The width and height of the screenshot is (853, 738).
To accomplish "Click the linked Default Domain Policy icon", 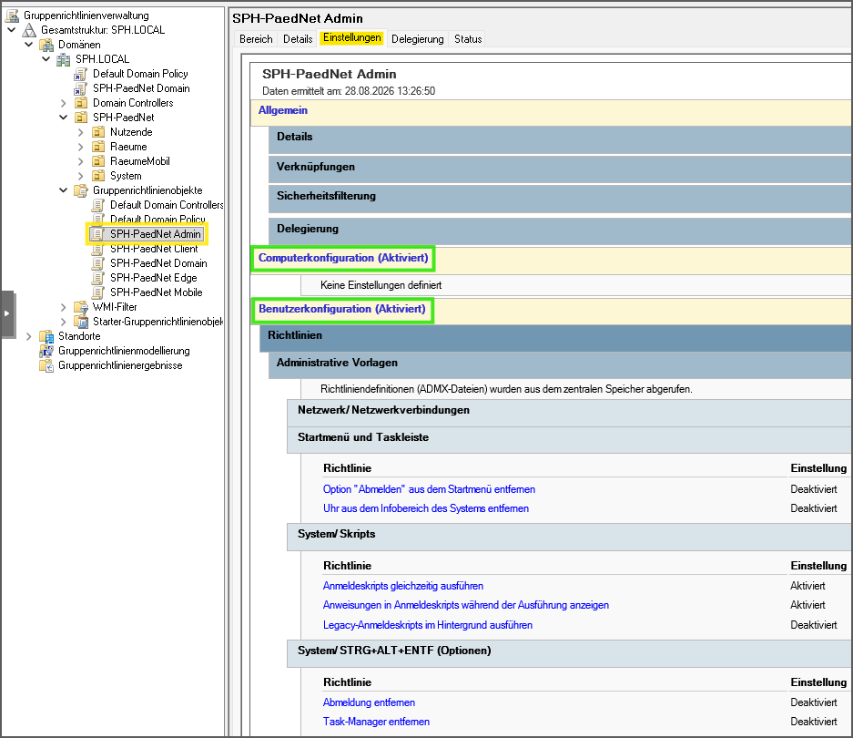I will pos(80,74).
